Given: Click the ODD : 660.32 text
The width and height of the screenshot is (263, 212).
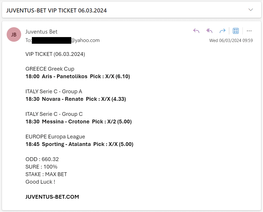Looking at the screenshot, I should coord(42,159).
